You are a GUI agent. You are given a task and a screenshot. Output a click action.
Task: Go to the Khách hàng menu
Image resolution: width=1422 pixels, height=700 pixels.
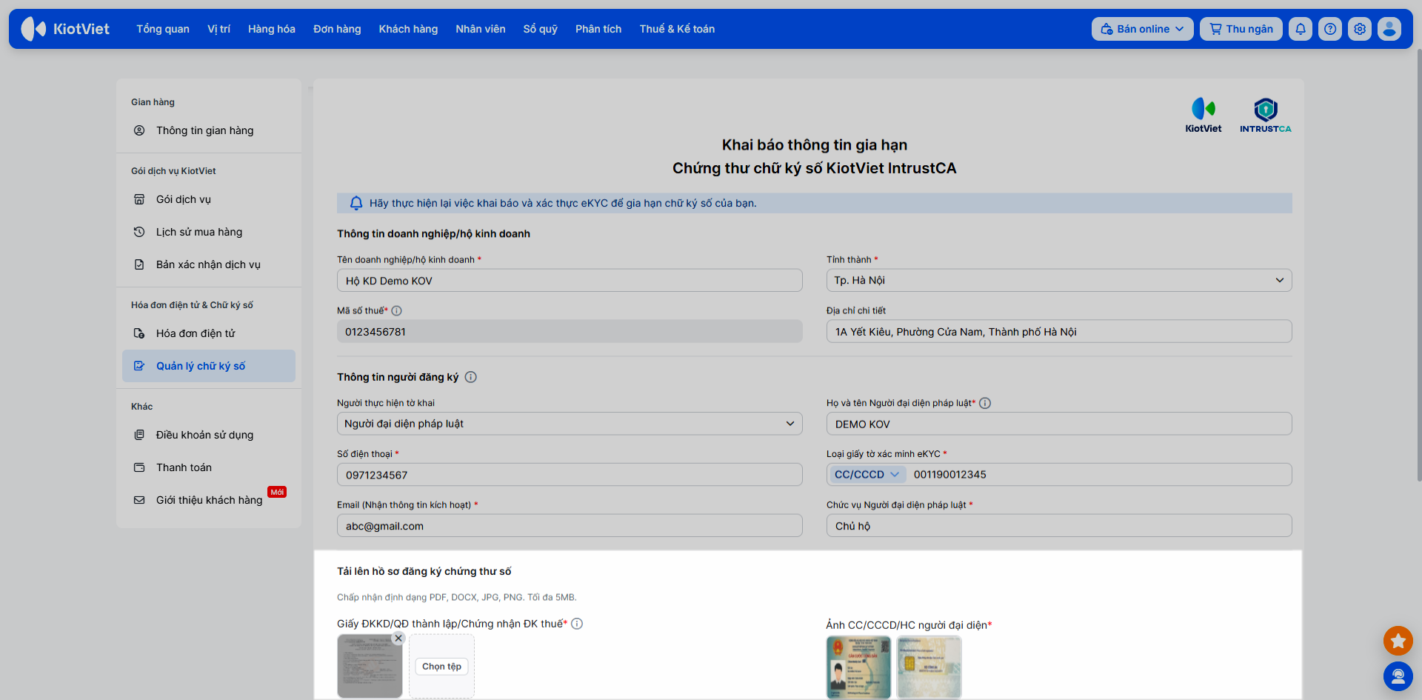408,29
